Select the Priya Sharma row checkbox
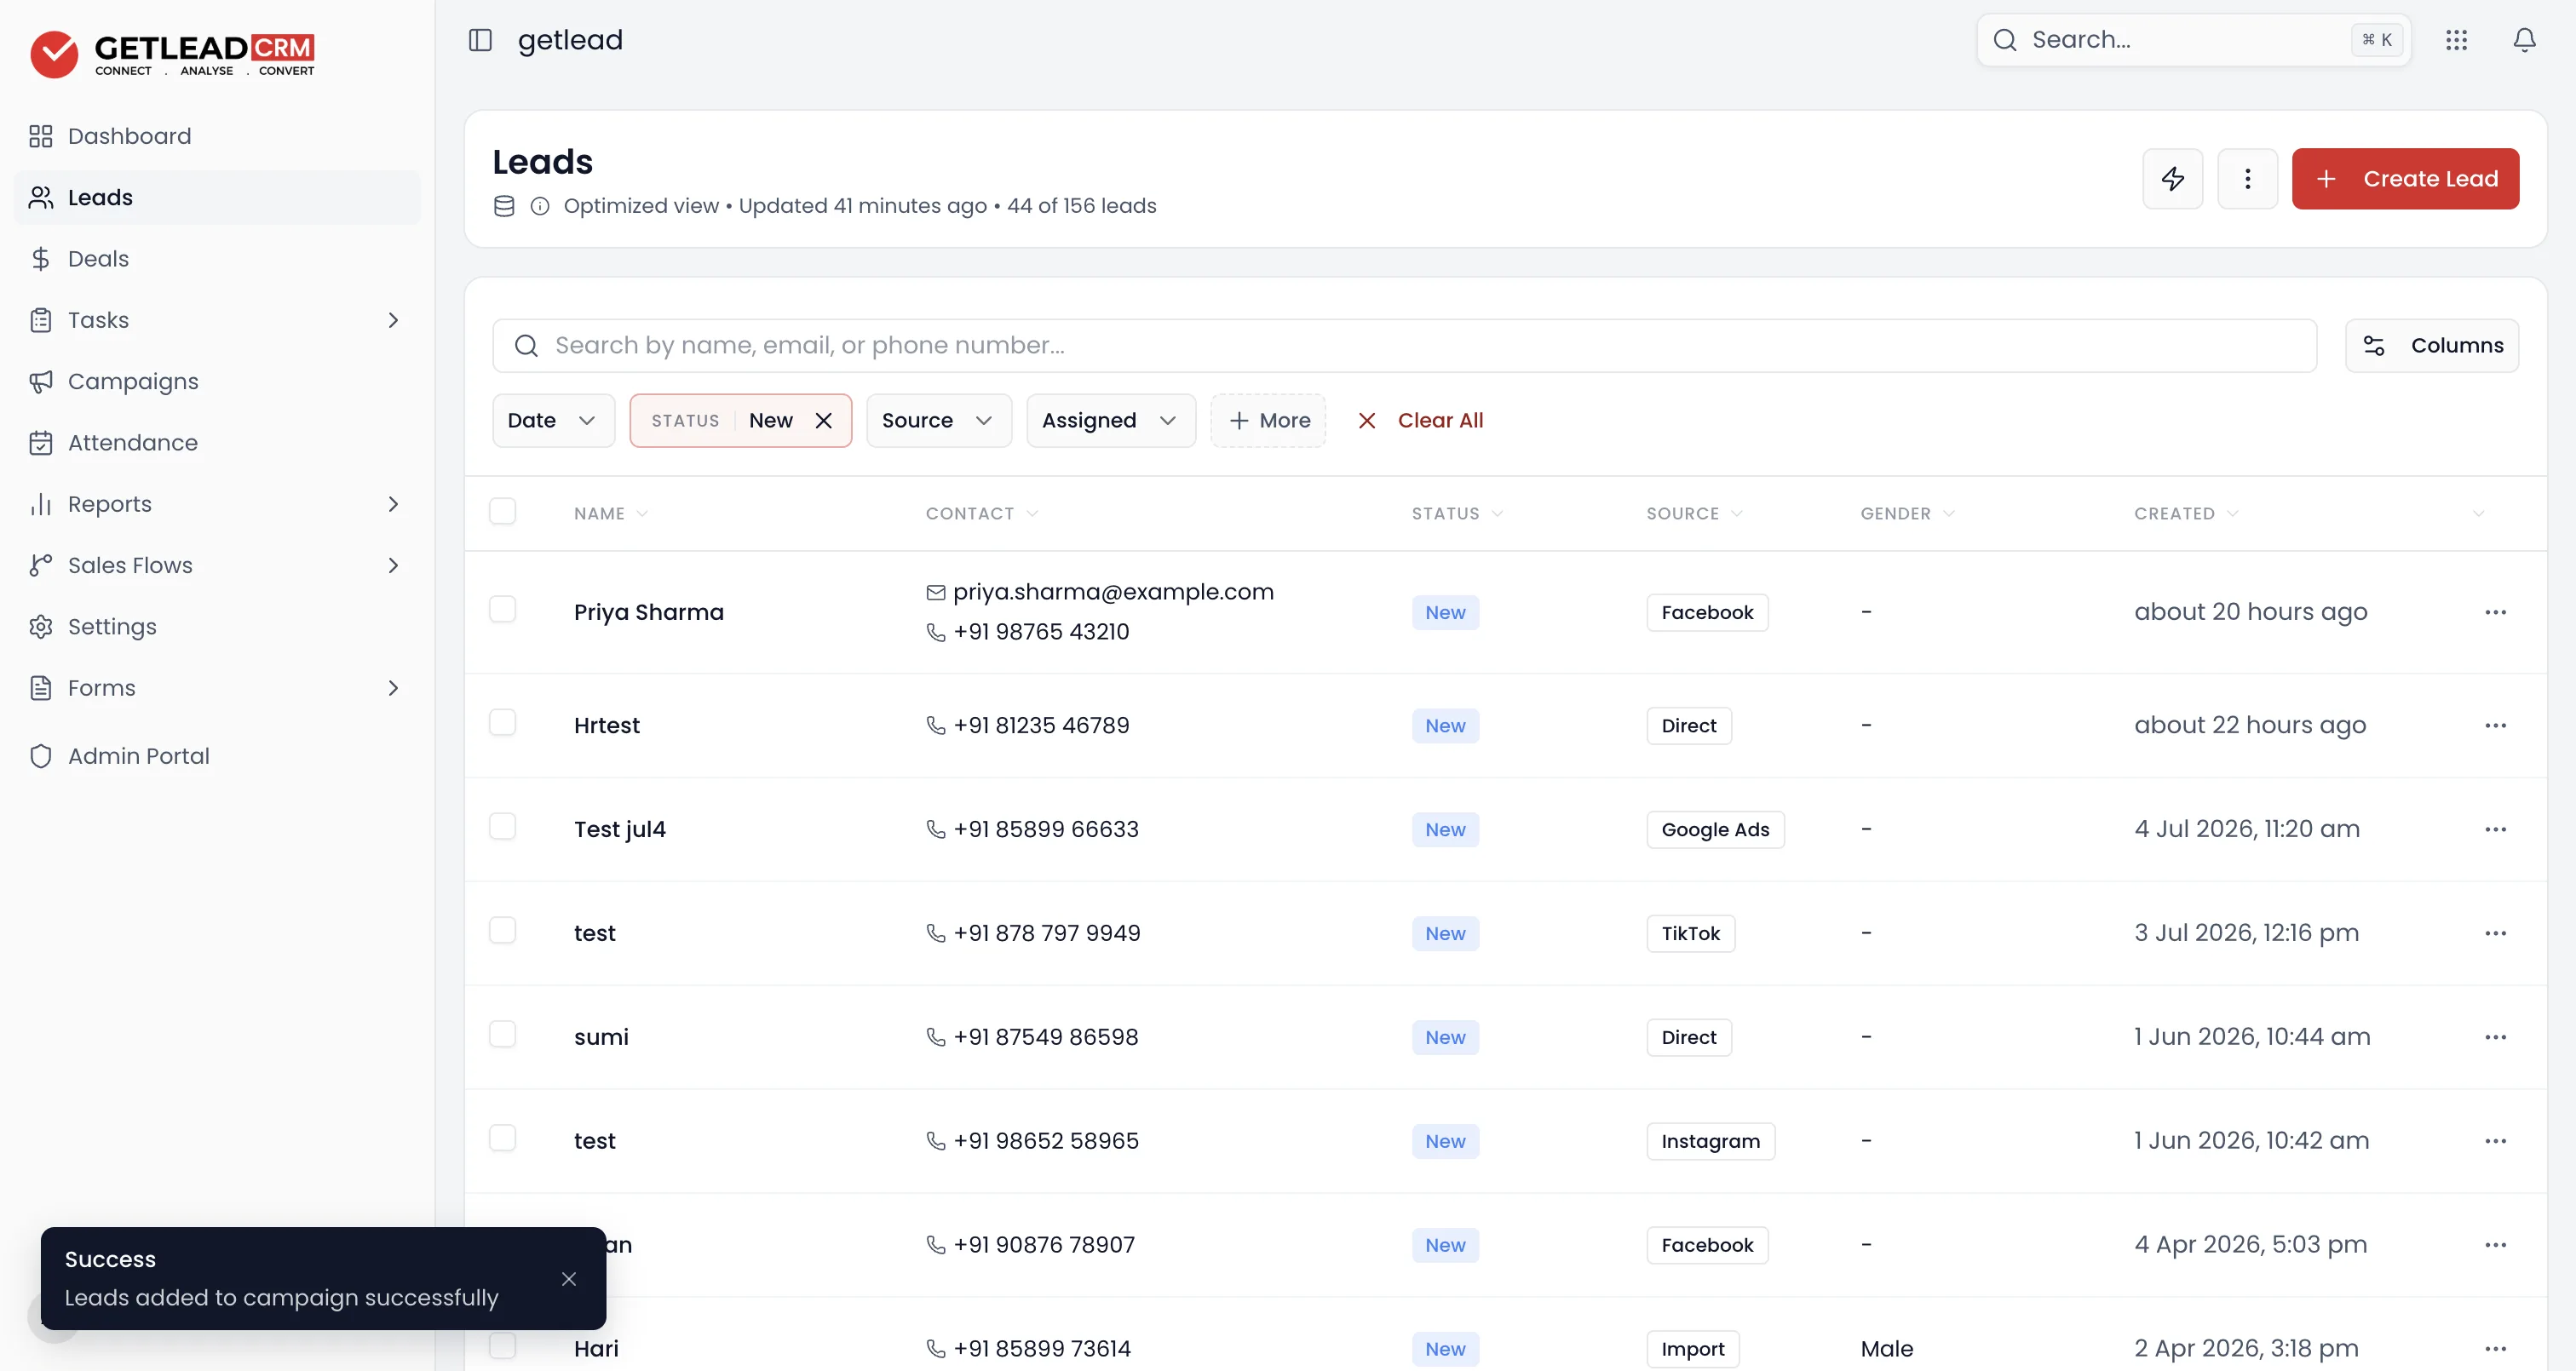The image size is (2576, 1371). (x=503, y=610)
